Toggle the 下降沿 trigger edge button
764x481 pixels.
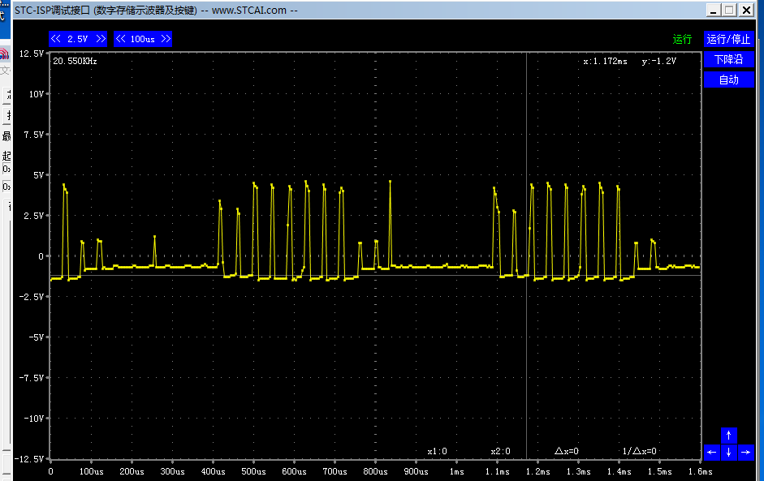click(728, 59)
